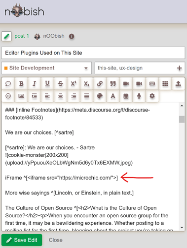Center align text
Viewport: 187px width, 248px height.
point(60,96)
